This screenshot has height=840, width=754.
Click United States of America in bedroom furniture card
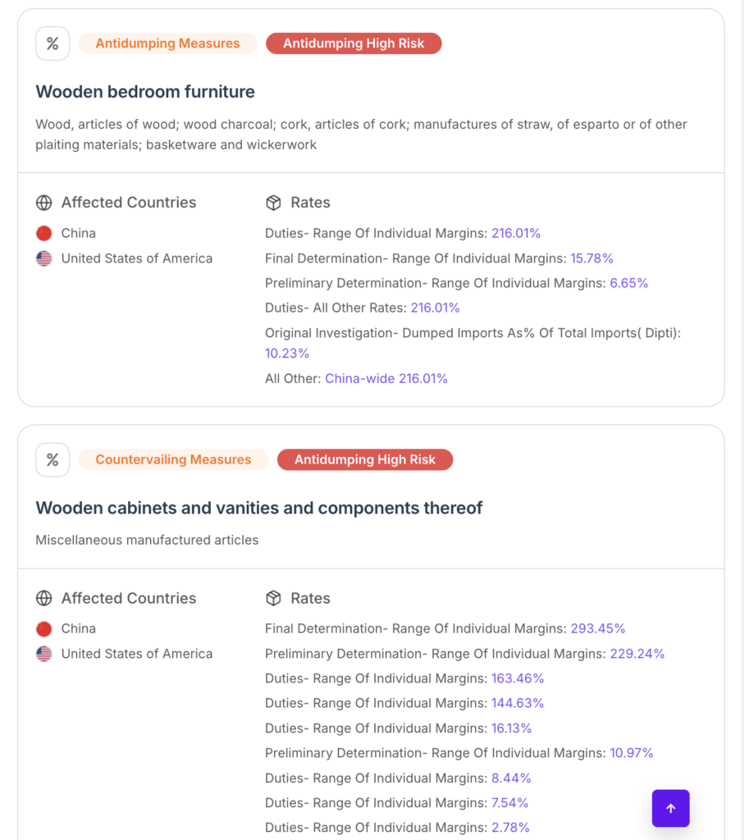(x=137, y=258)
